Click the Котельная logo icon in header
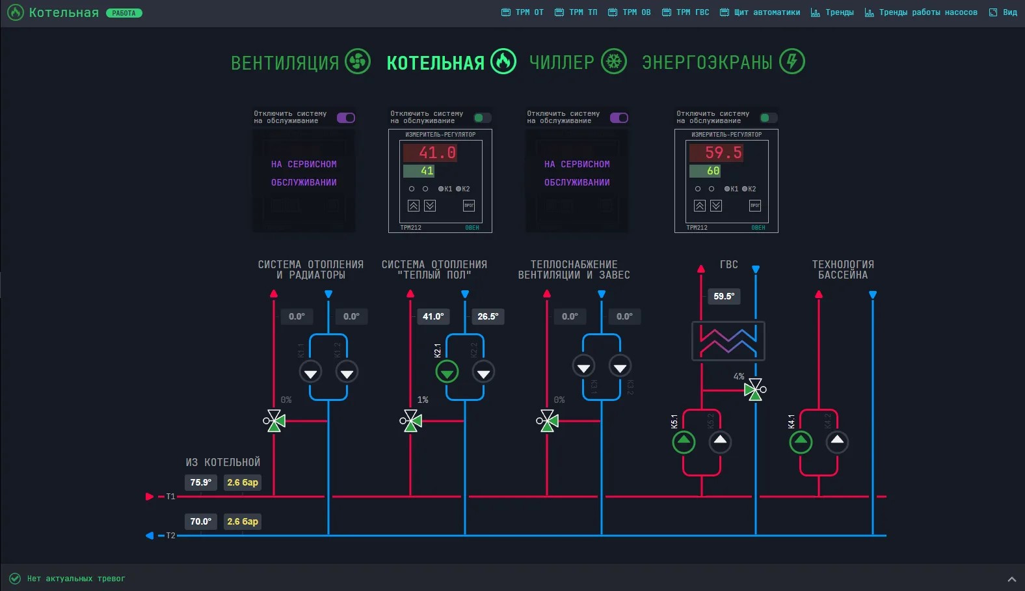1025x591 pixels. coord(15,12)
